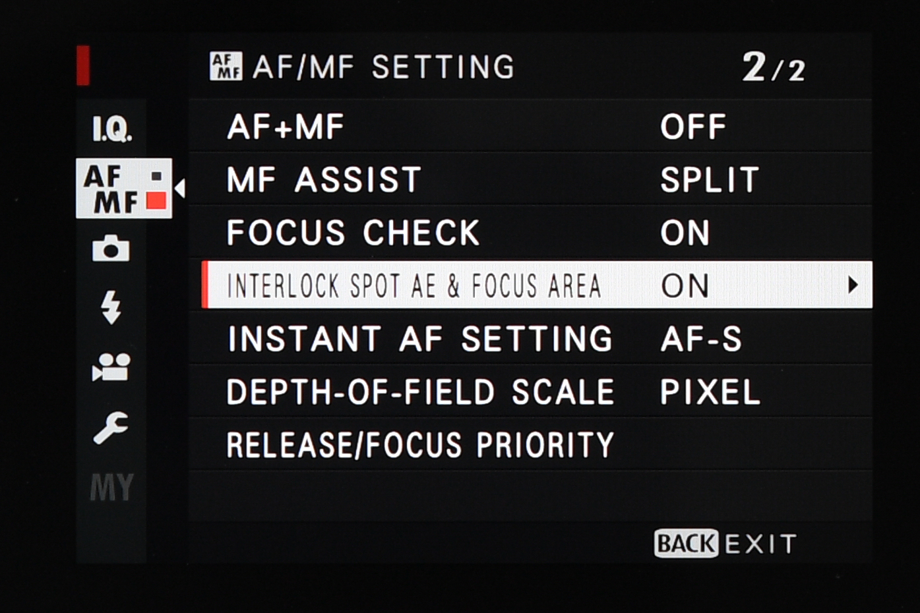Change DEPTH-OF-FIELD SCALE PIXEL value

coord(710,393)
